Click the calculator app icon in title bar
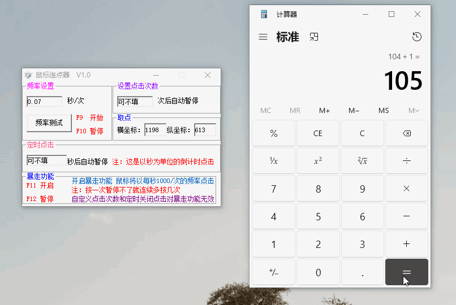This screenshot has height=305, width=456. point(264,14)
